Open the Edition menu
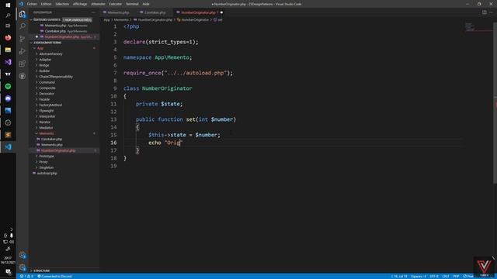This screenshot has width=497, height=279. pos(46,4)
